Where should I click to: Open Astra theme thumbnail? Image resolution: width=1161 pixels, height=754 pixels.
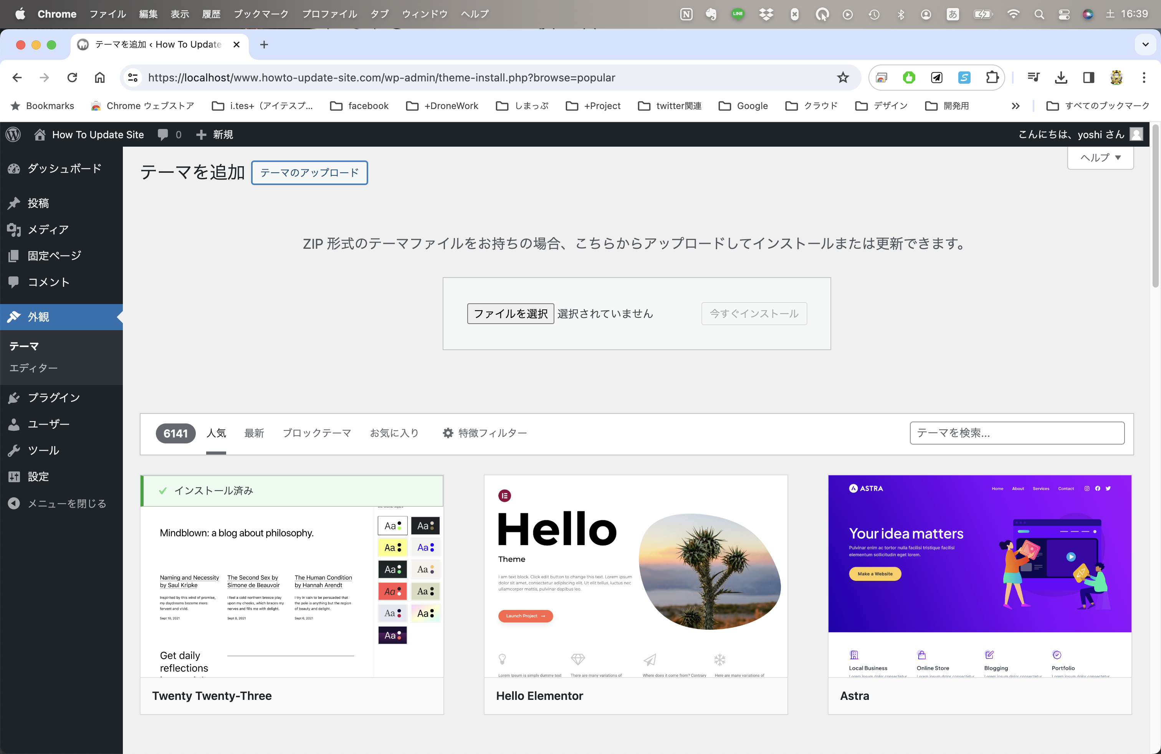click(x=979, y=577)
